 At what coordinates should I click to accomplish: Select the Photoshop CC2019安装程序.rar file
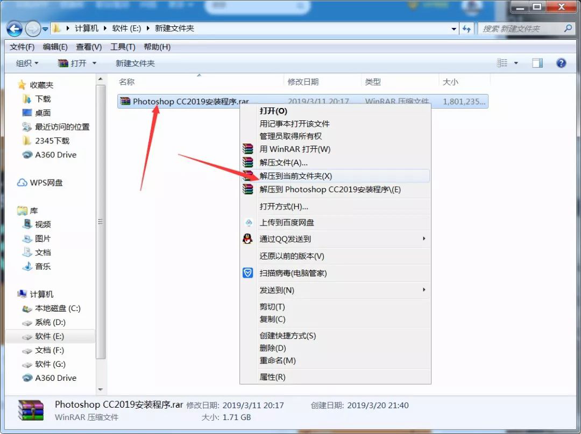303,102
